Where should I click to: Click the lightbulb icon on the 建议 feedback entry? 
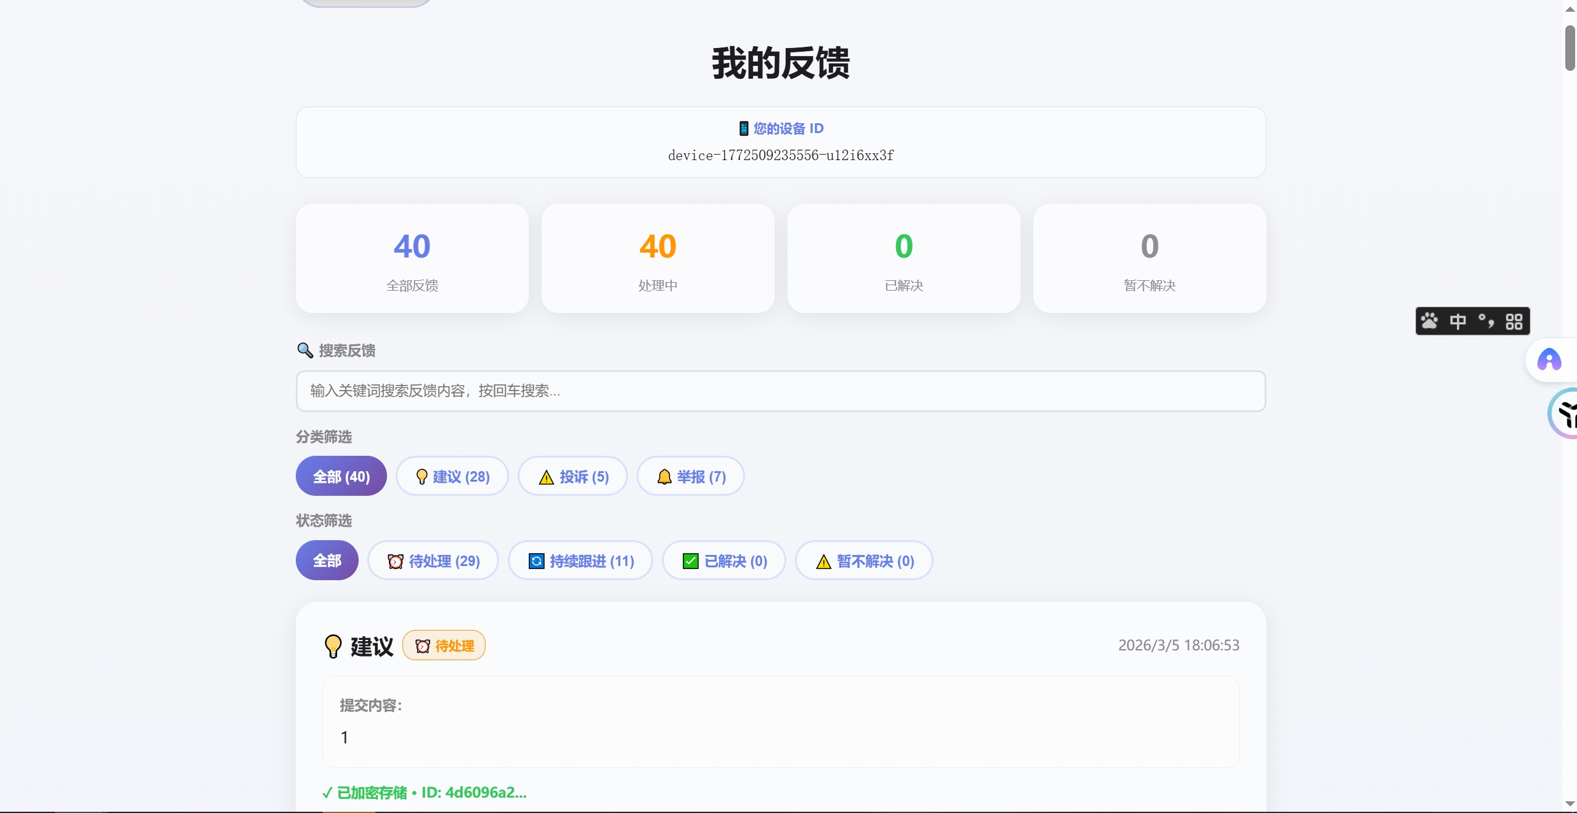332,646
